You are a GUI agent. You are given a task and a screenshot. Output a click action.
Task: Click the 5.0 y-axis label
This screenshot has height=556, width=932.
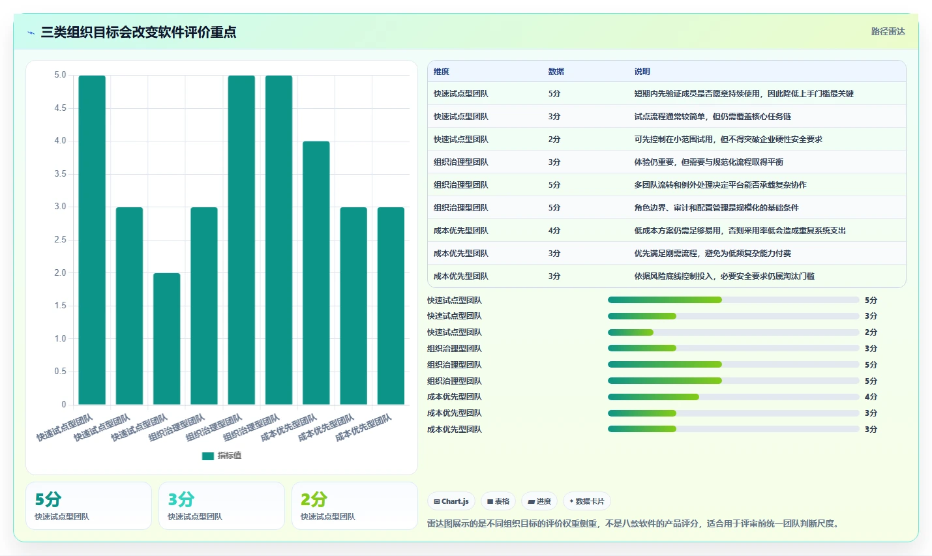(60, 75)
